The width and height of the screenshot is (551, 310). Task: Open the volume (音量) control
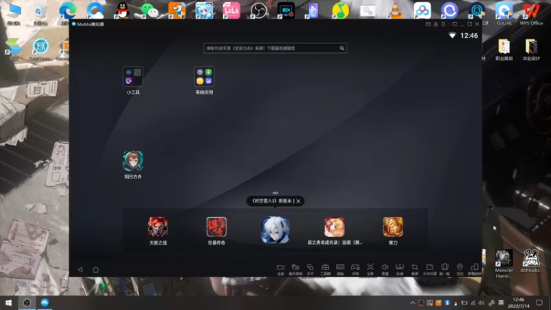[385, 267]
